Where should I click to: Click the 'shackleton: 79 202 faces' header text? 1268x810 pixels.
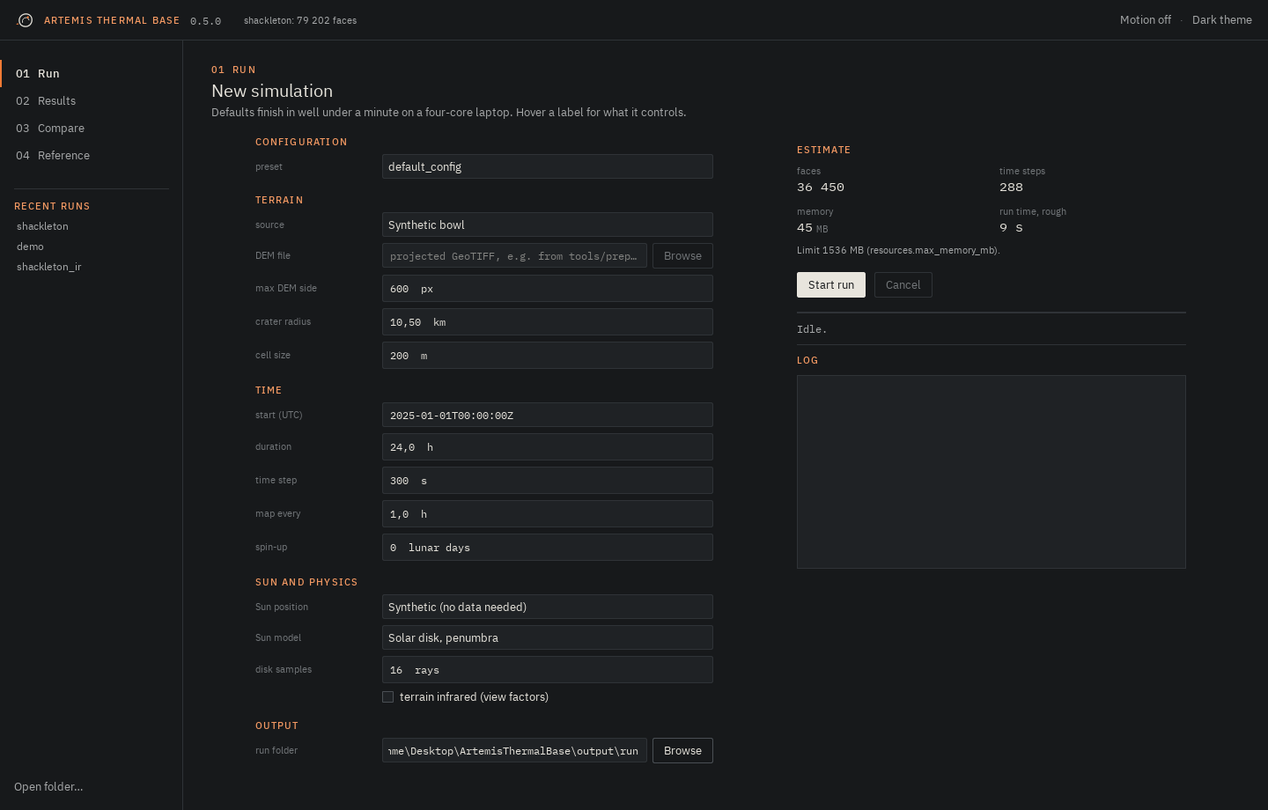(300, 20)
